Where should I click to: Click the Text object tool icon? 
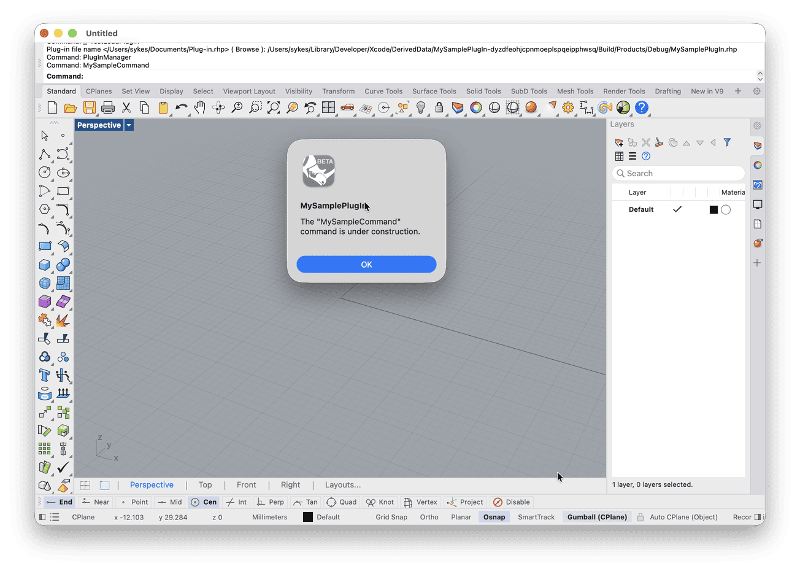coord(45,375)
